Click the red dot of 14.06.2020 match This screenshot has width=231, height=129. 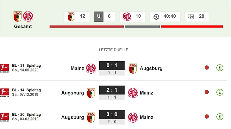coord(207,68)
